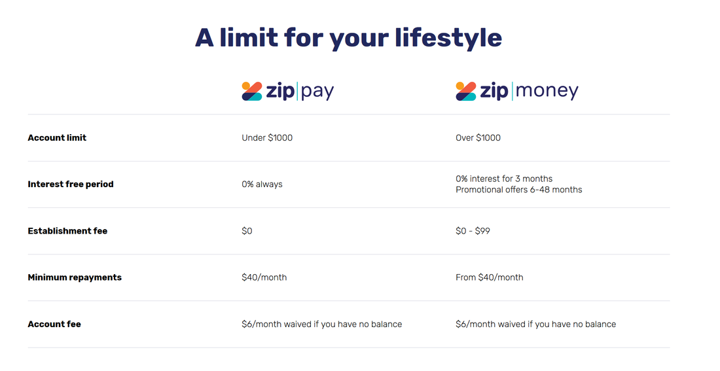The width and height of the screenshot is (720, 371).
Task: Click '0% interest for 3 months' text
Action: point(504,179)
